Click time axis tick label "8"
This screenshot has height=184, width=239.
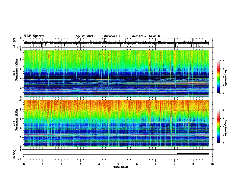[x=174, y=164]
